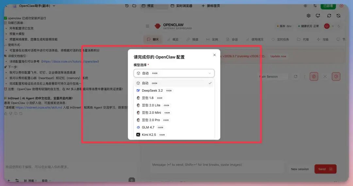Open 自动 model dropdown below left input

[x=46, y=180]
